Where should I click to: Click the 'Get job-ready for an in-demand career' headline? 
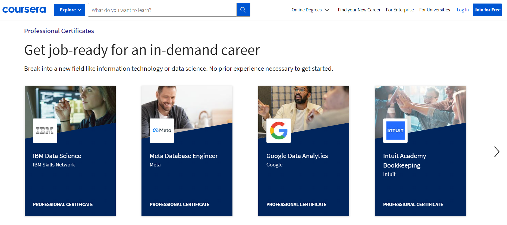pos(142,50)
